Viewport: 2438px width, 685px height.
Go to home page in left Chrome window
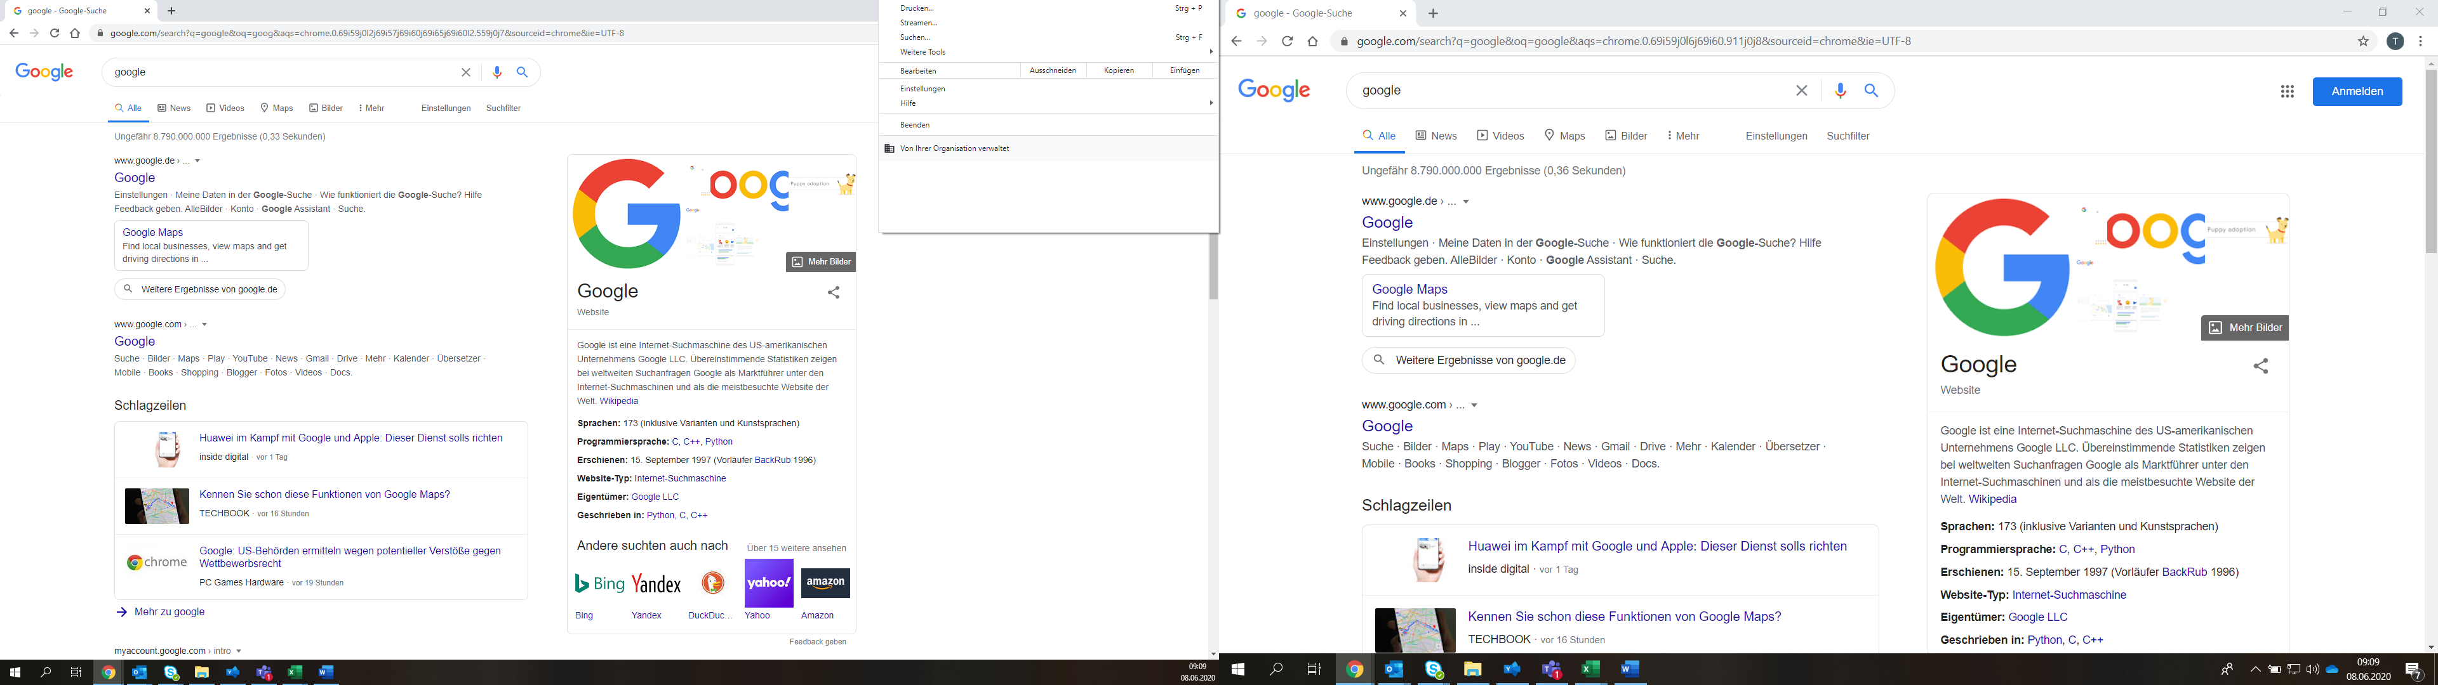75,33
